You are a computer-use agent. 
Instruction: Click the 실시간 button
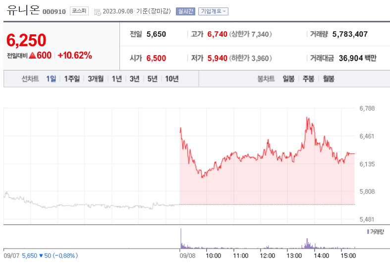pyautogui.click(x=185, y=11)
